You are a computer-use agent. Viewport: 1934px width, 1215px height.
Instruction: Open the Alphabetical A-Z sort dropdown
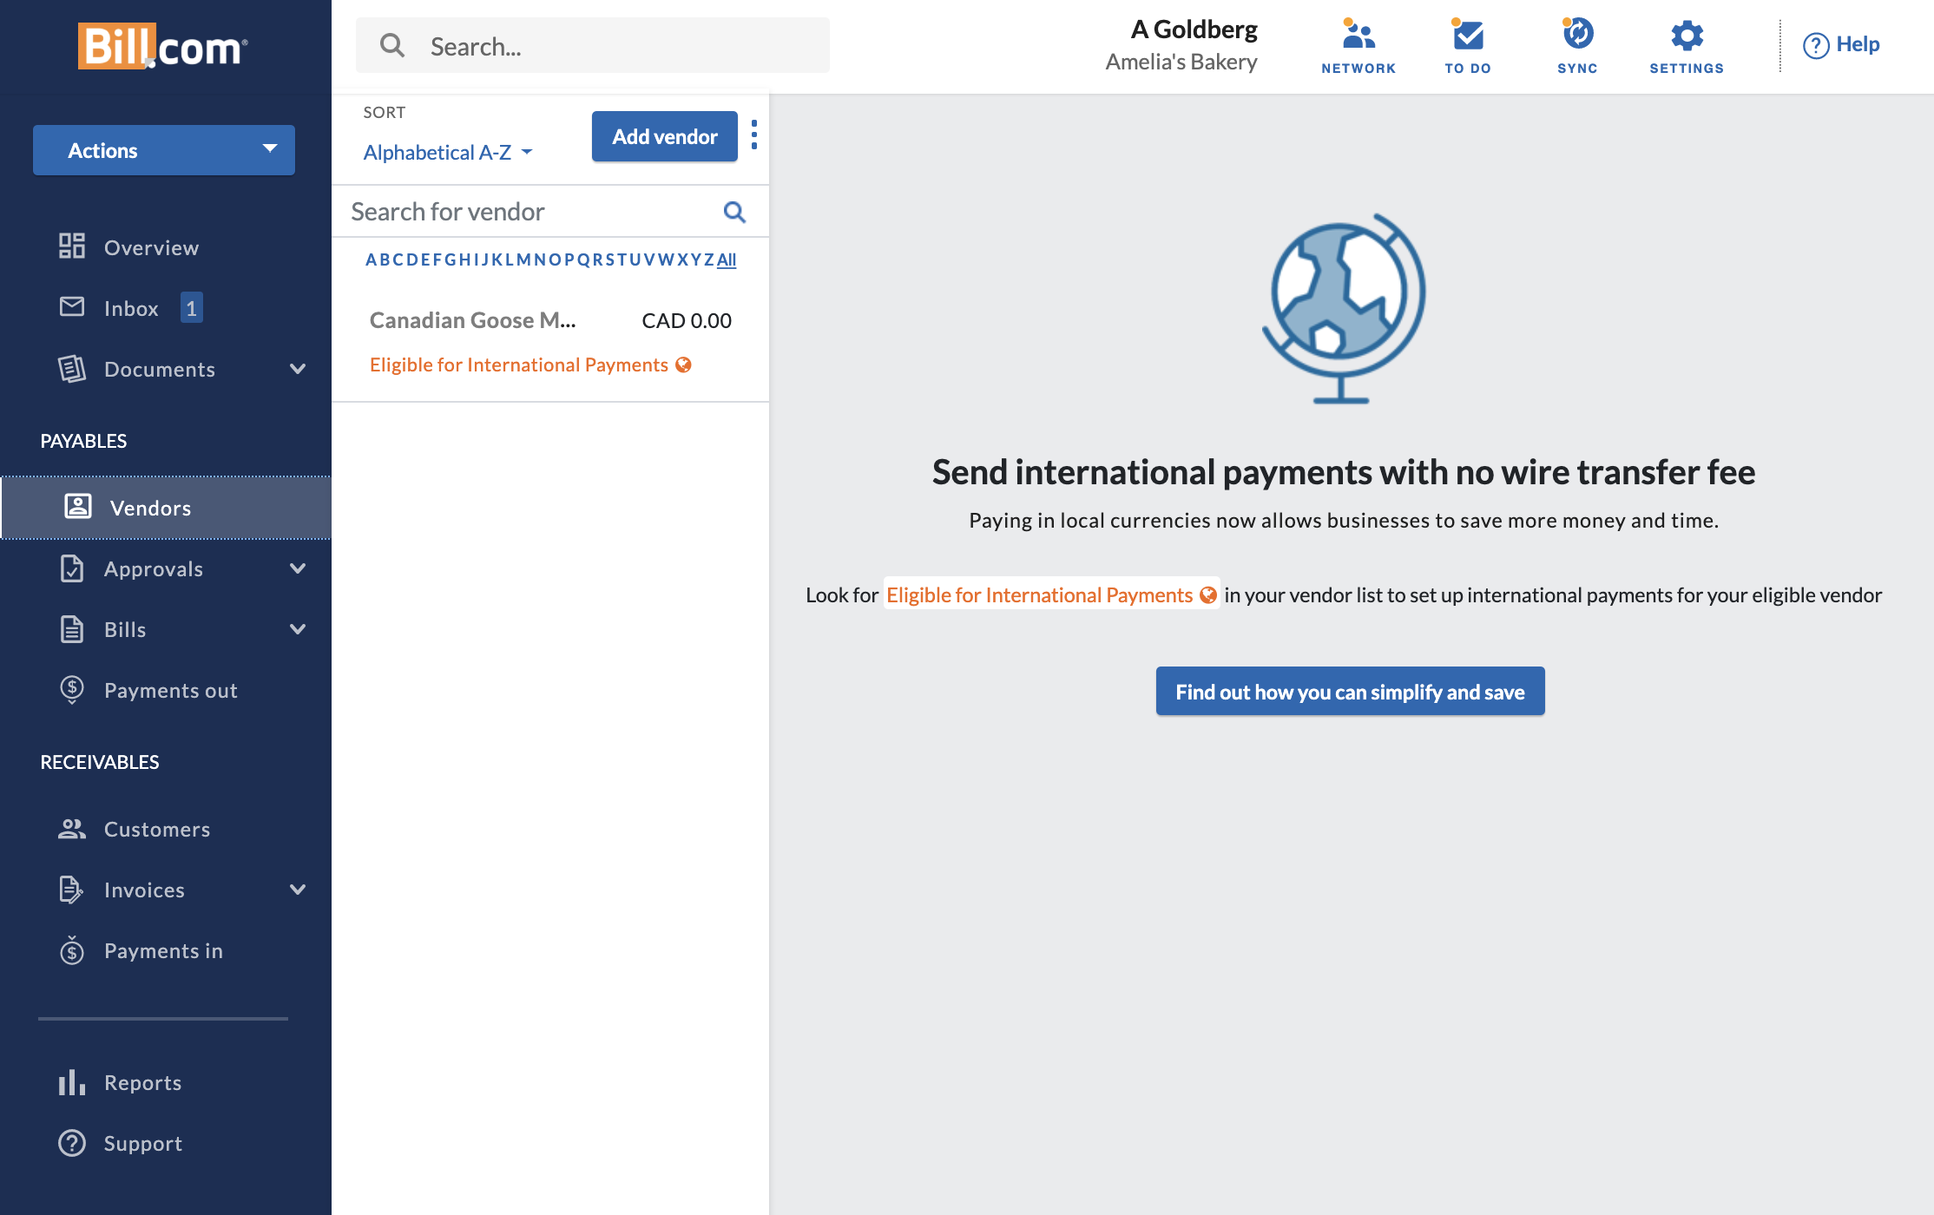[448, 153]
